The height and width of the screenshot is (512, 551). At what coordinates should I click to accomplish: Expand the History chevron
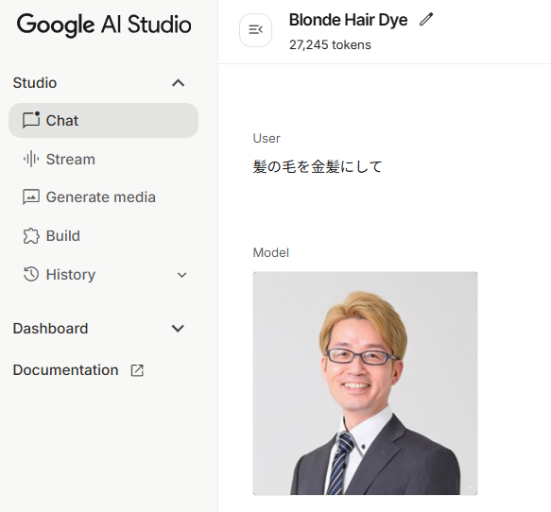[181, 275]
